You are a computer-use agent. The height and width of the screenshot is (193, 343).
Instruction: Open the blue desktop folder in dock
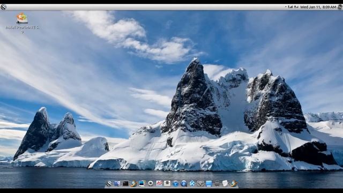click(208, 183)
